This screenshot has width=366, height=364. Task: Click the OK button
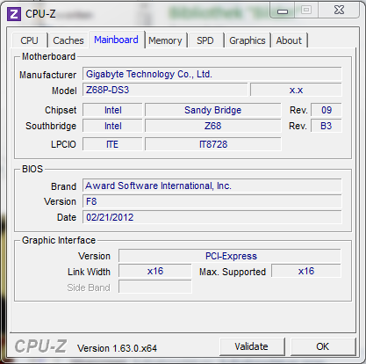pyautogui.click(x=322, y=346)
